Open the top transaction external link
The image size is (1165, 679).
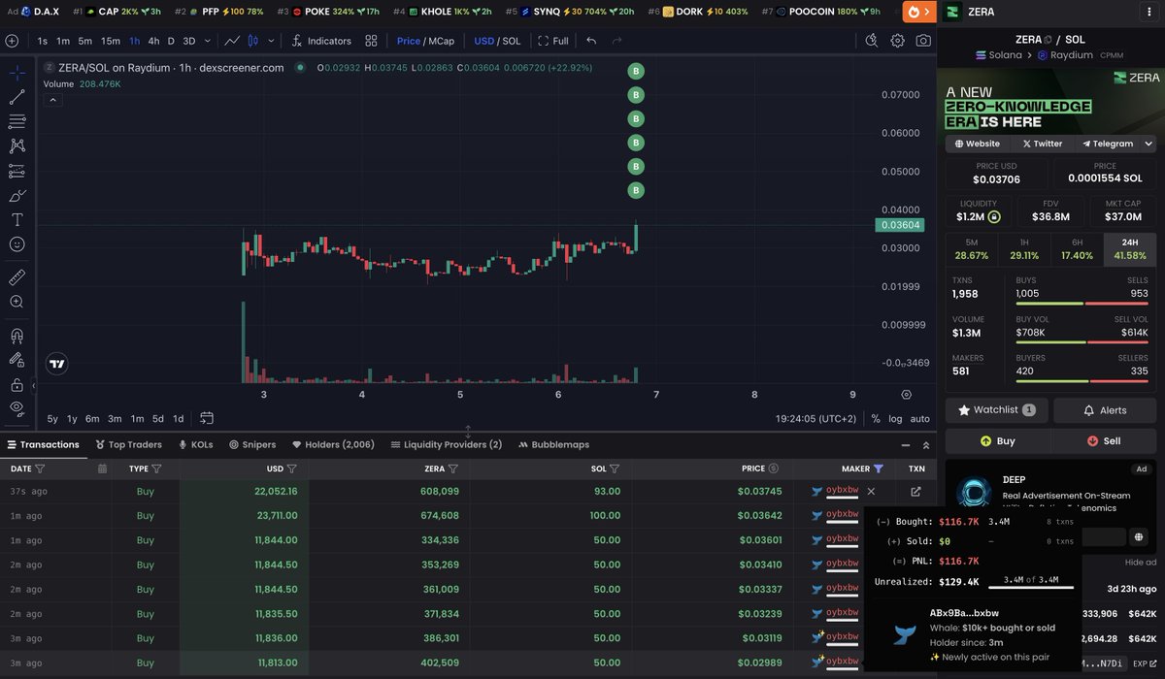tap(915, 492)
